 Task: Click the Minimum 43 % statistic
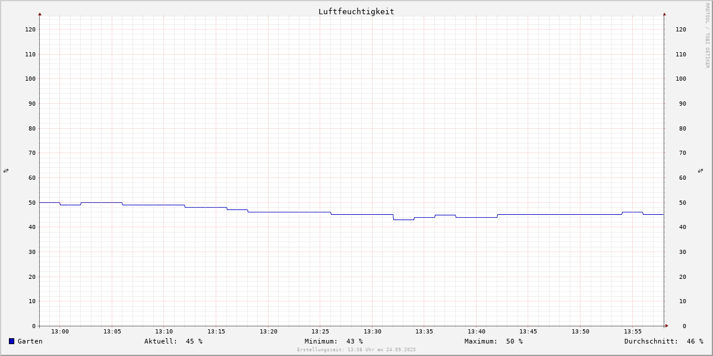tap(334, 341)
